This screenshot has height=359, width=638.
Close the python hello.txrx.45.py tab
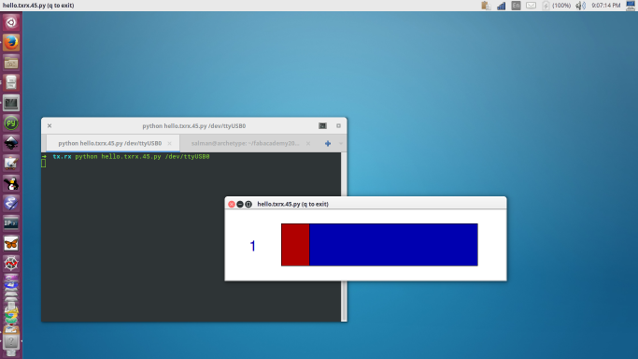tap(170, 143)
